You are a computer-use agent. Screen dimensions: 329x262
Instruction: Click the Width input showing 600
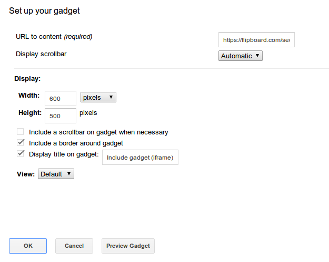(x=61, y=99)
